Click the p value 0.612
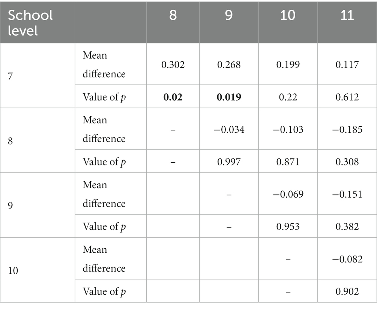The width and height of the screenshot is (377, 309). (347, 97)
